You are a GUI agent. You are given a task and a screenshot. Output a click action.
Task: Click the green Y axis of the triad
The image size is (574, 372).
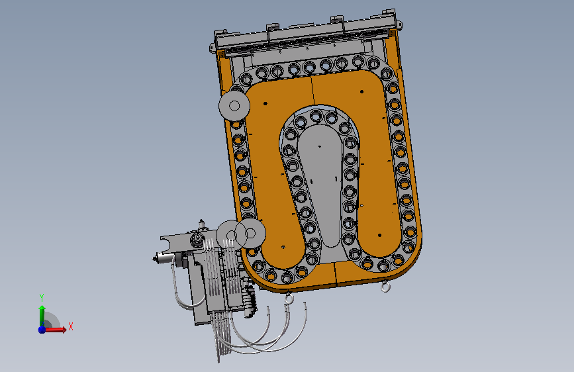pos(42,316)
